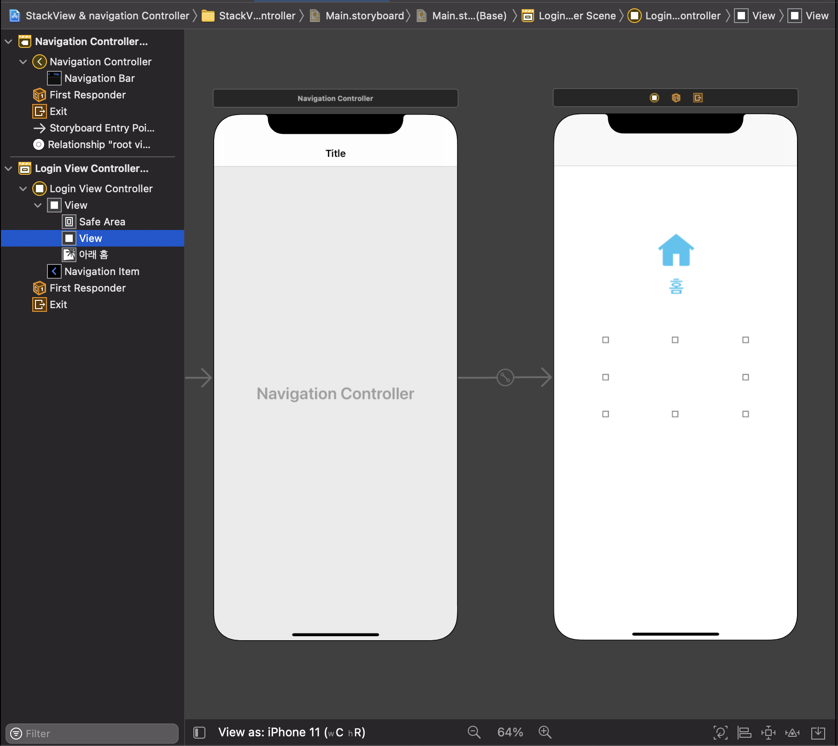The image size is (838, 746).
Task: Open Main.st...(Base) breadcrumb
Action: tap(462, 16)
